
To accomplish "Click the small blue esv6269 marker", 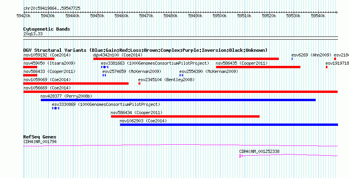I will click(292, 59).
